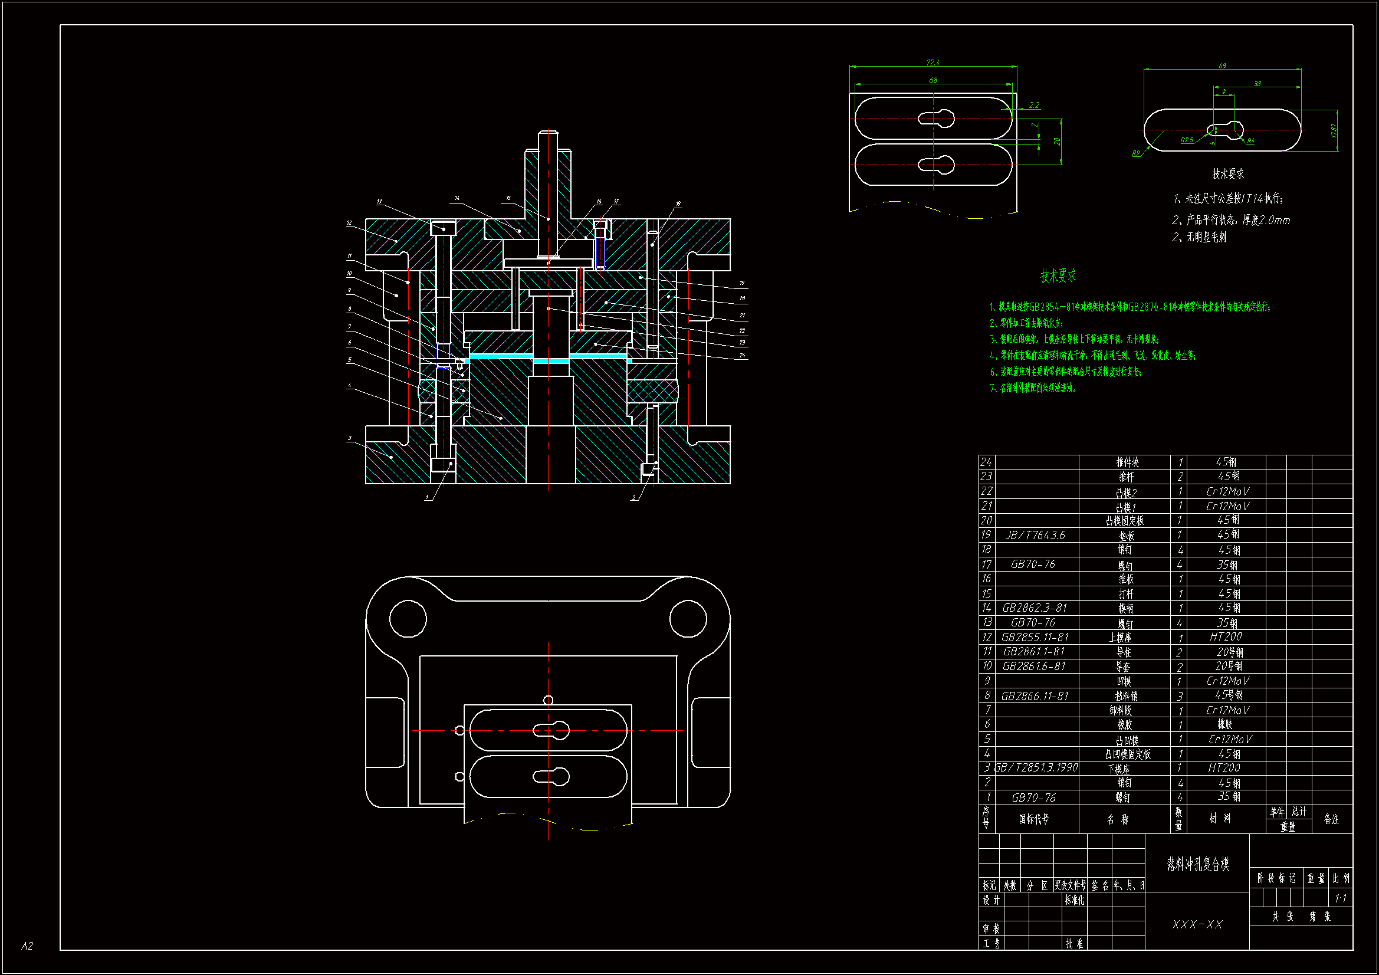
Task: Click the A2 sheet size label
Action: click(27, 946)
